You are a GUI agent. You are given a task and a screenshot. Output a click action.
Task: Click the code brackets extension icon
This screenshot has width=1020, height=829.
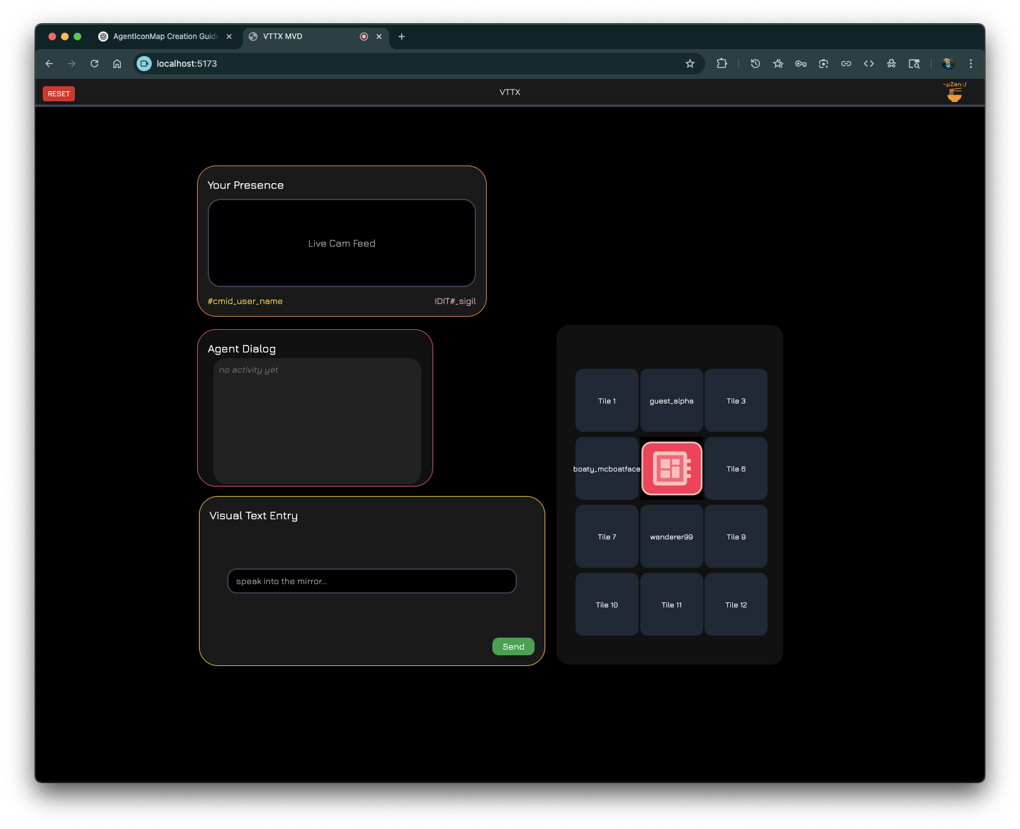click(x=869, y=64)
